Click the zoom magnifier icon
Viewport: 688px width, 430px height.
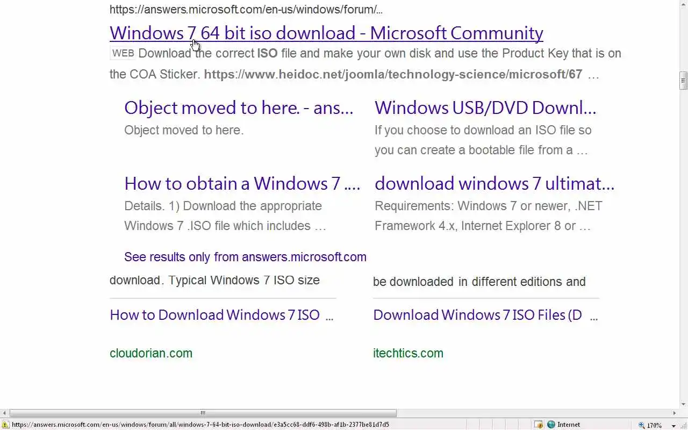coord(641,425)
